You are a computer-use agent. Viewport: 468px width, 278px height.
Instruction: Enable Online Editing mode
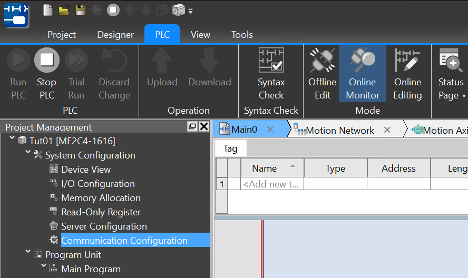407,74
